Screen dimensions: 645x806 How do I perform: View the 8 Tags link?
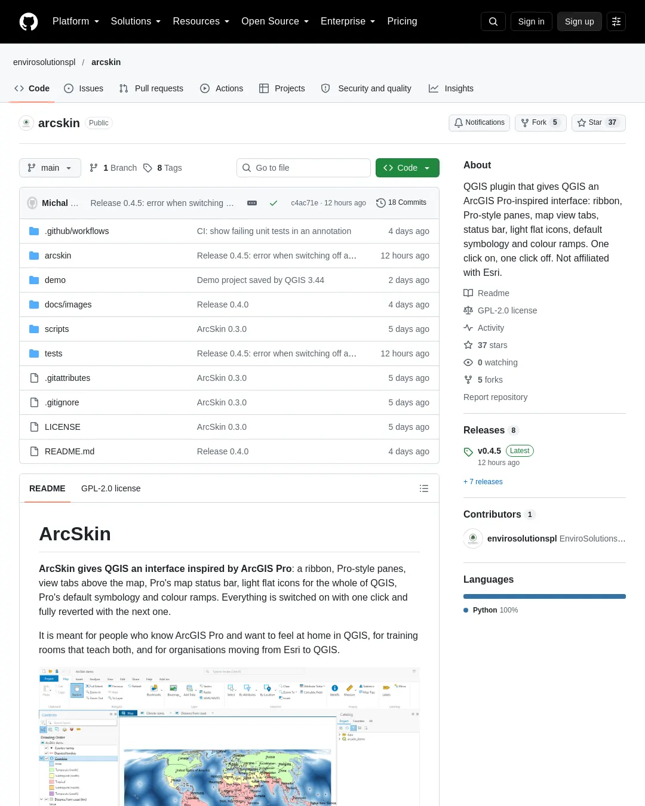point(162,168)
